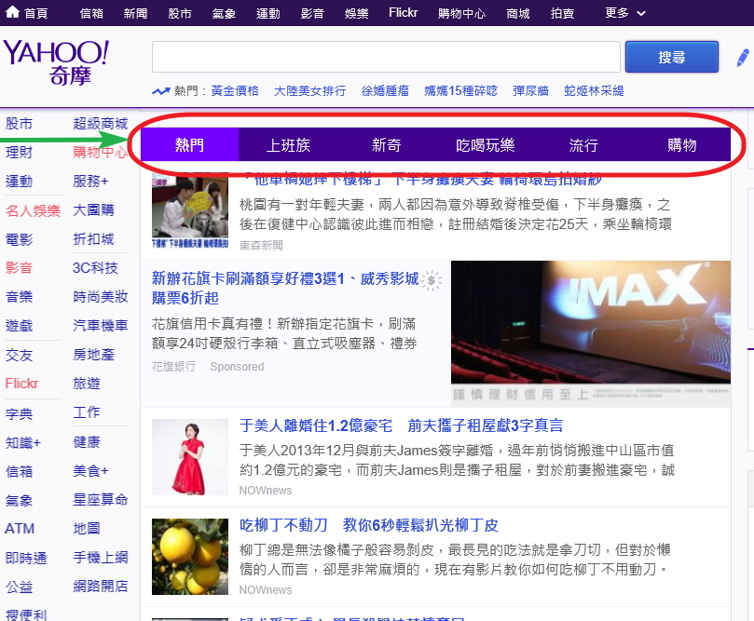Open 電影 in left sidebar
Viewport: 754px width, 621px height.
pyautogui.click(x=19, y=239)
